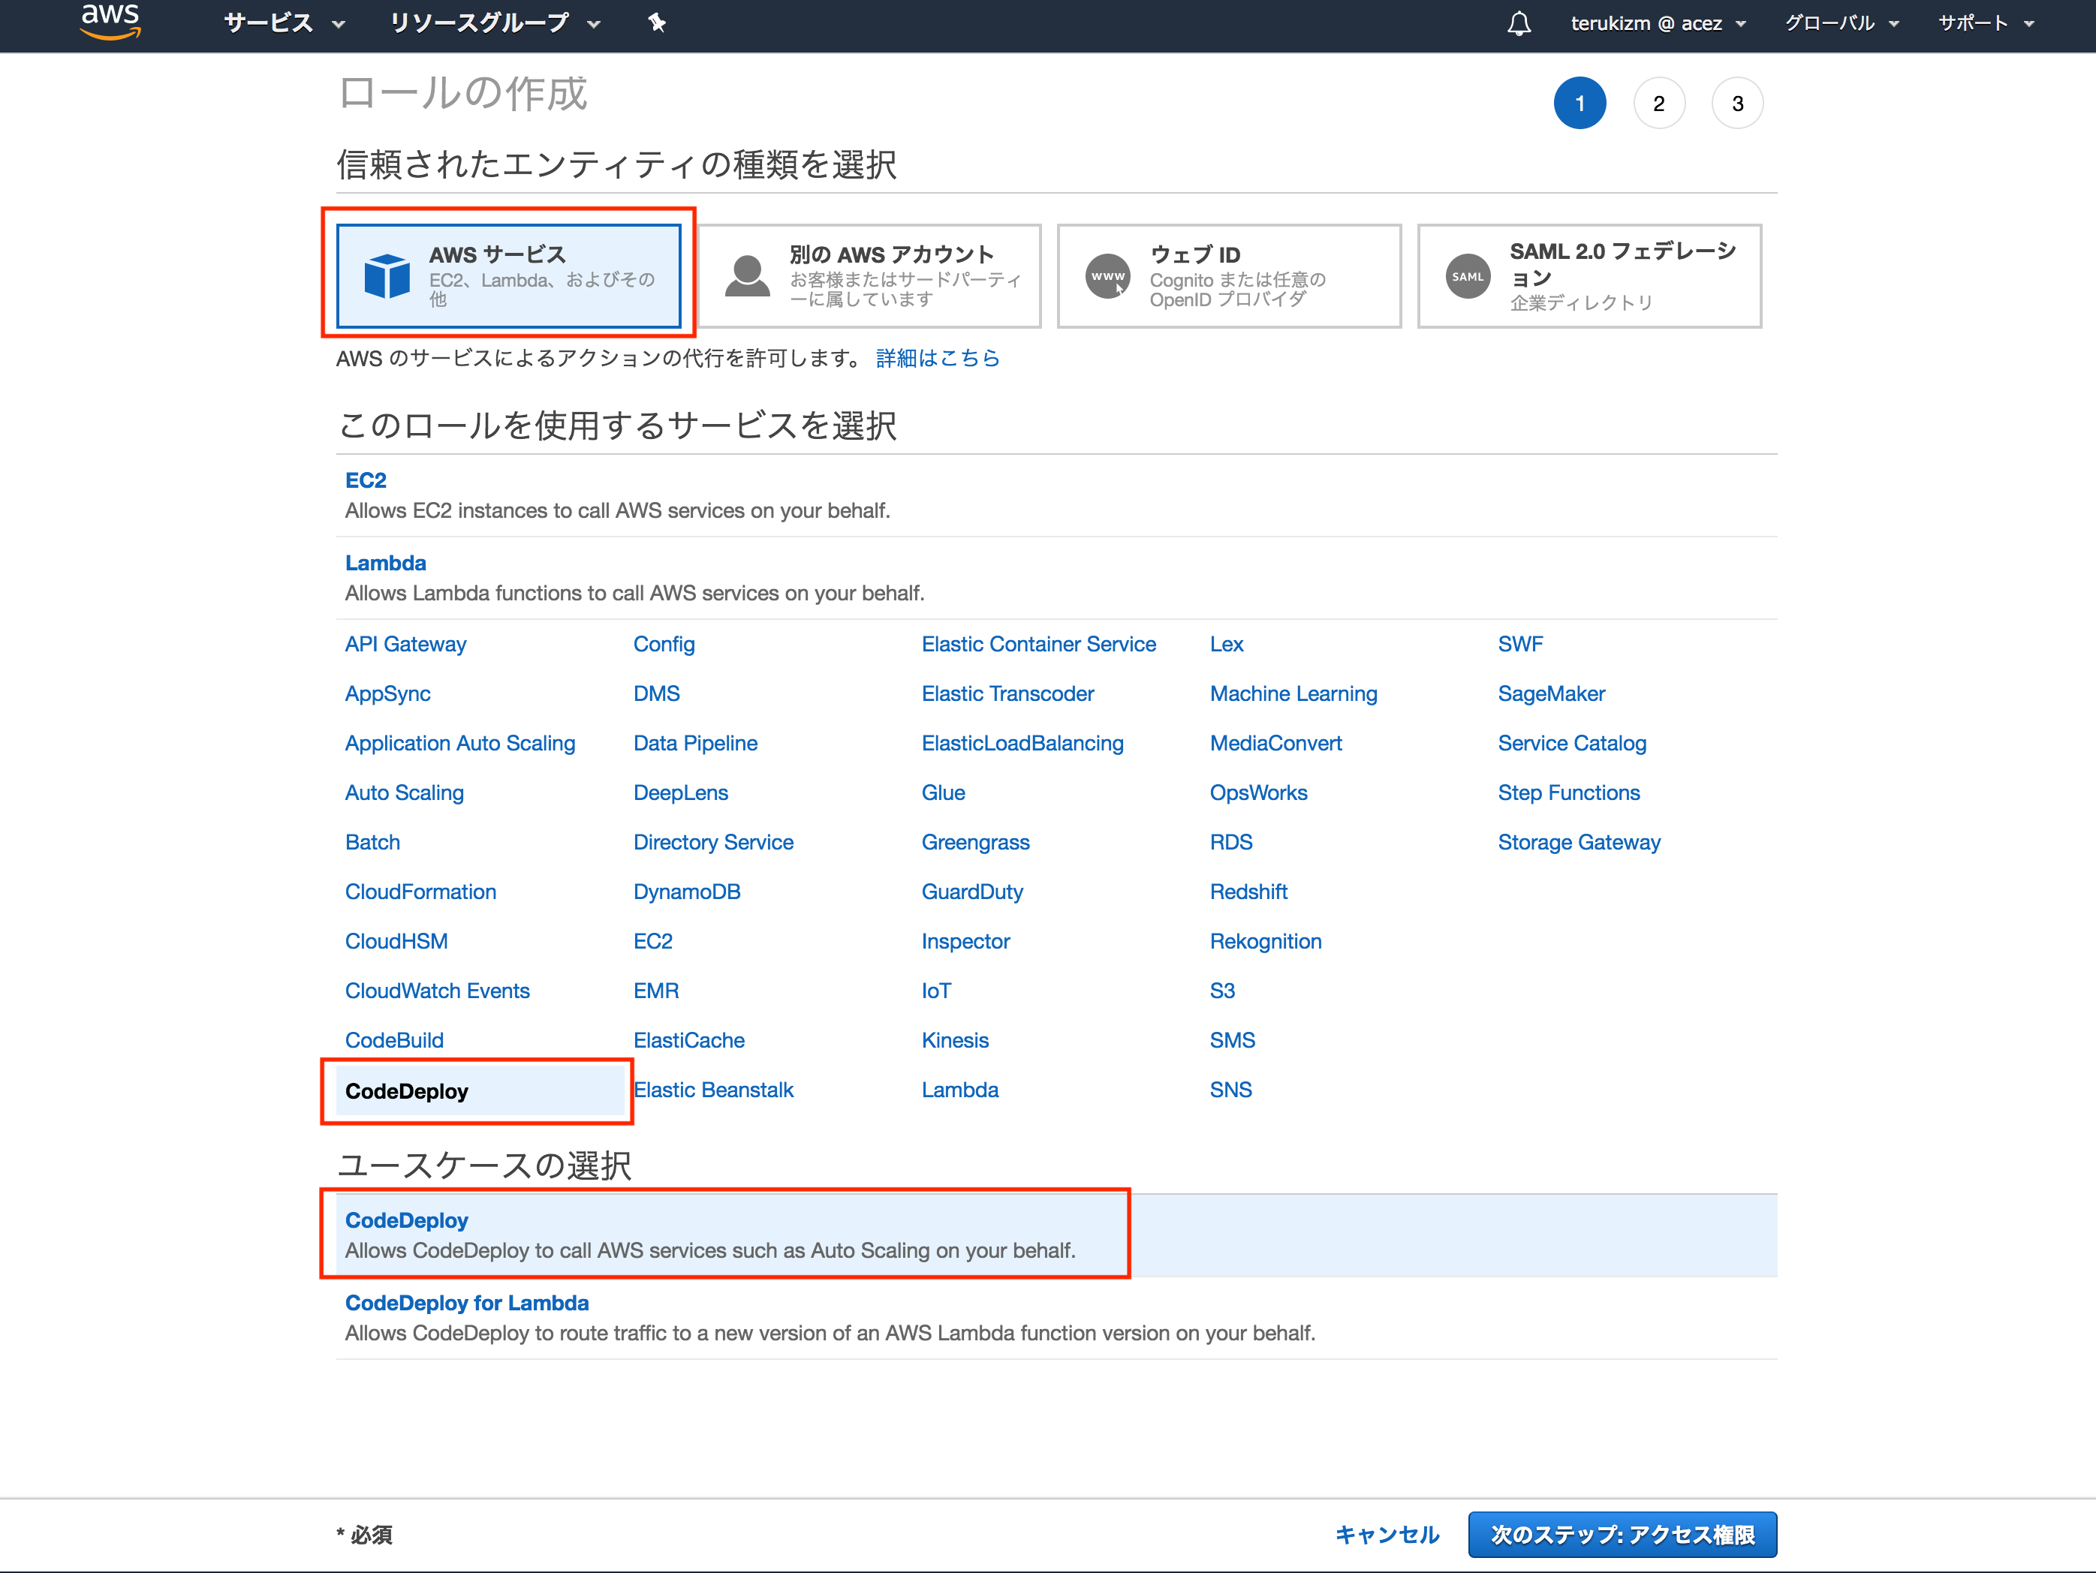Click the 詳細はこちら link
2096x1573 pixels.
942,359
